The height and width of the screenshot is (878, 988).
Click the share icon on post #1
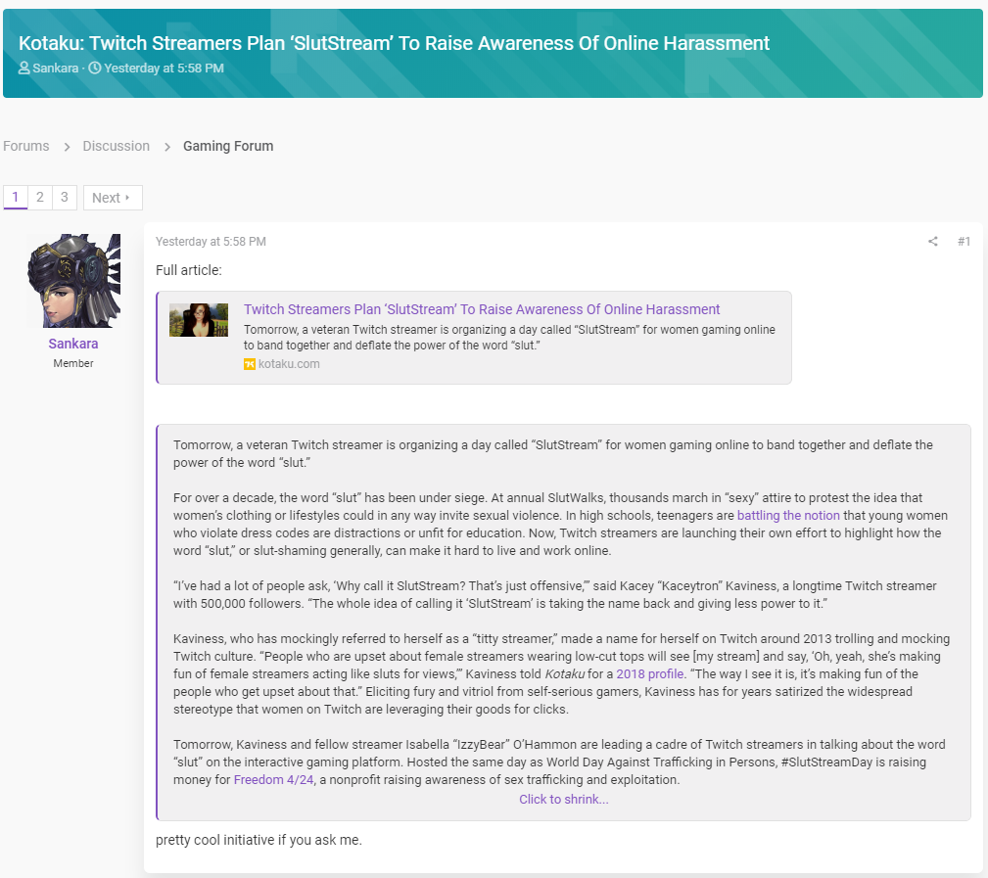tap(932, 241)
